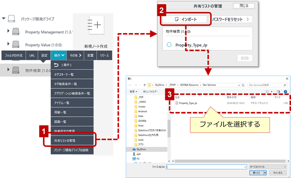The image size is (291, 178).
Task: Click the file list horizontal scrollbar
Action: [230, 161]
